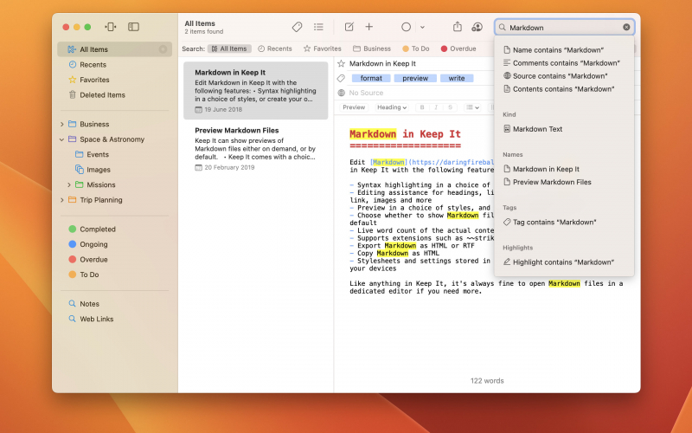
Task: Click the tag icon in the toolbar
Action: coord(297,27)
